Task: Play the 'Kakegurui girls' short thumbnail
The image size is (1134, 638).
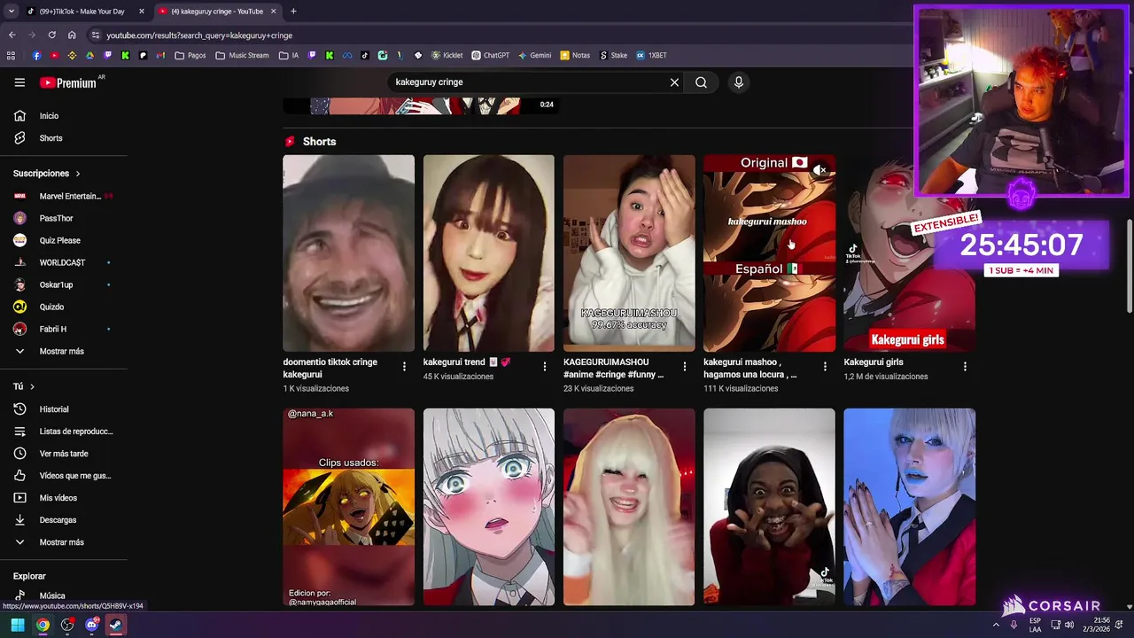Action: [x=909, y=253]
